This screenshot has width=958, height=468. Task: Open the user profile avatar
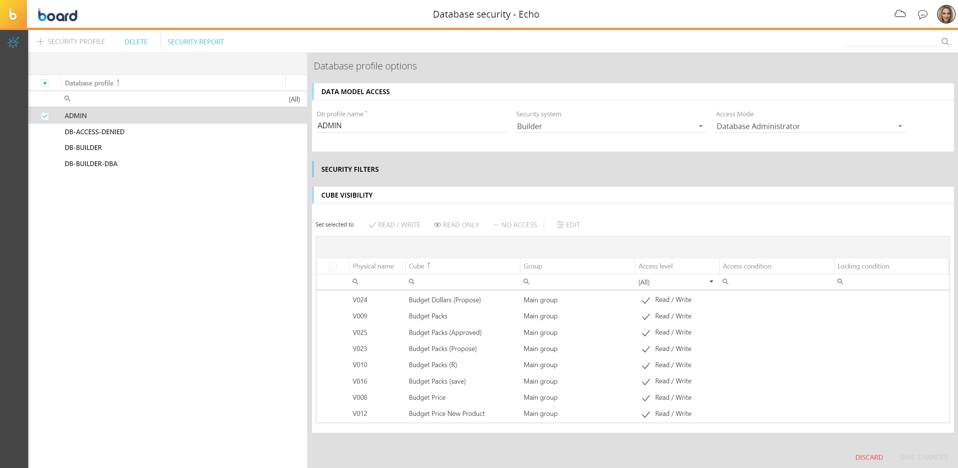click(x=946, y=15)
